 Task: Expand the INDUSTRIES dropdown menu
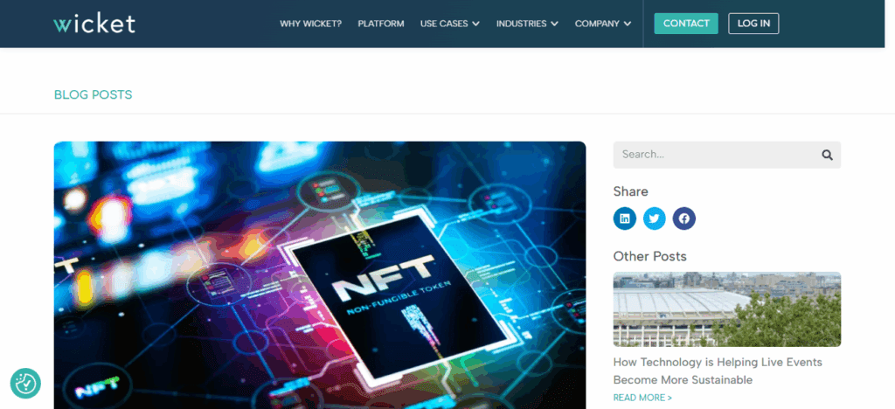pyautogui.click(x=526, y=24)
